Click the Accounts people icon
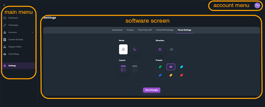The width and height of the screenshot is (265, 107). 5,32
